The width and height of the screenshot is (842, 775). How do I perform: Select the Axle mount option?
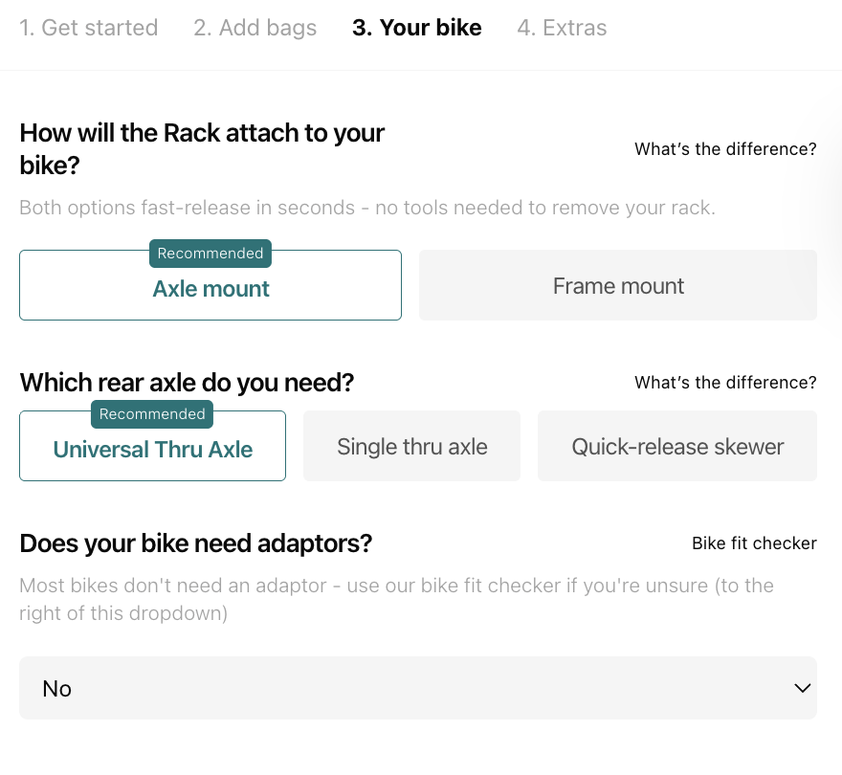(x=210, y=289)
